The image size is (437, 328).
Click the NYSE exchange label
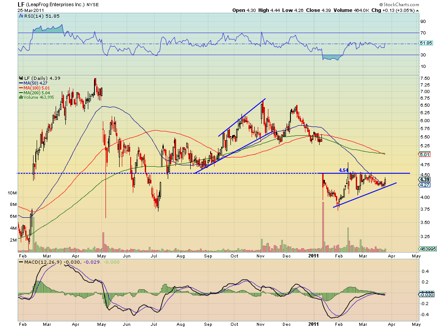click(x=93, y=5)
